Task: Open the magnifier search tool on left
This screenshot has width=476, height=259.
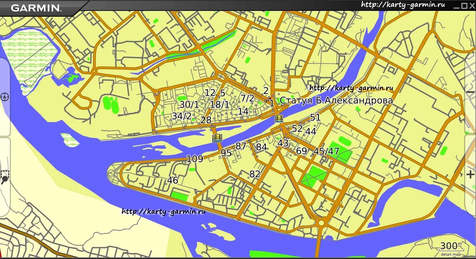Action: 5,177
